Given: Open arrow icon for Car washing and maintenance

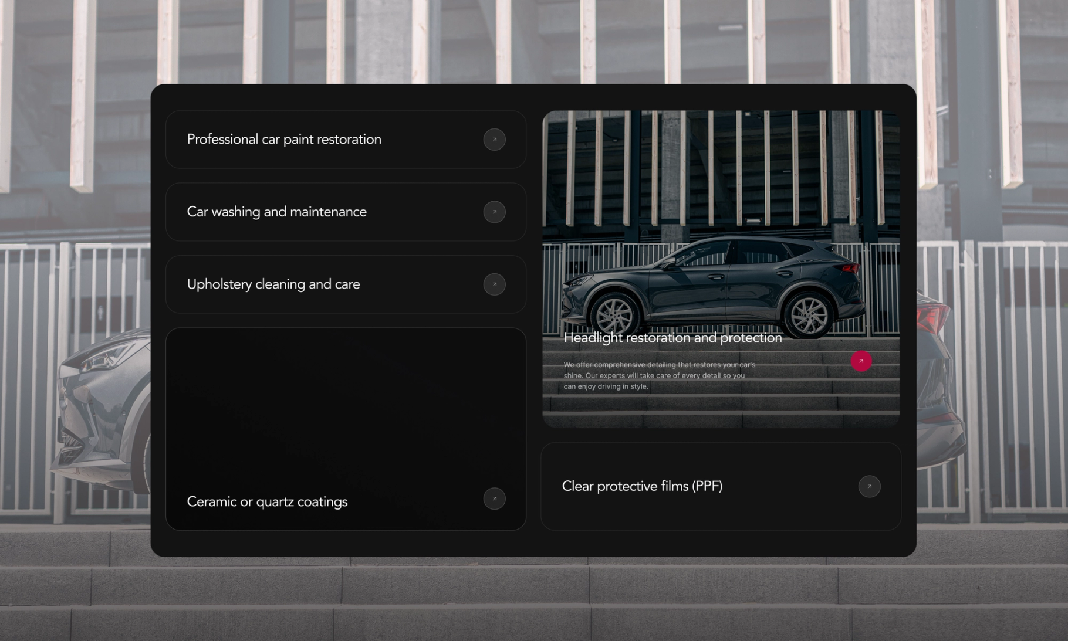Looking at the screenshot, I should point(494,212).
